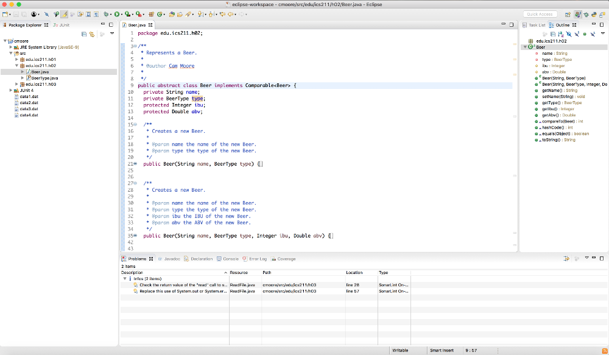Viewport: 609px width, 355px height.
Task: Click the New Java Class toolbar icon
Action: pyautogui.click(x=161, y=13)
